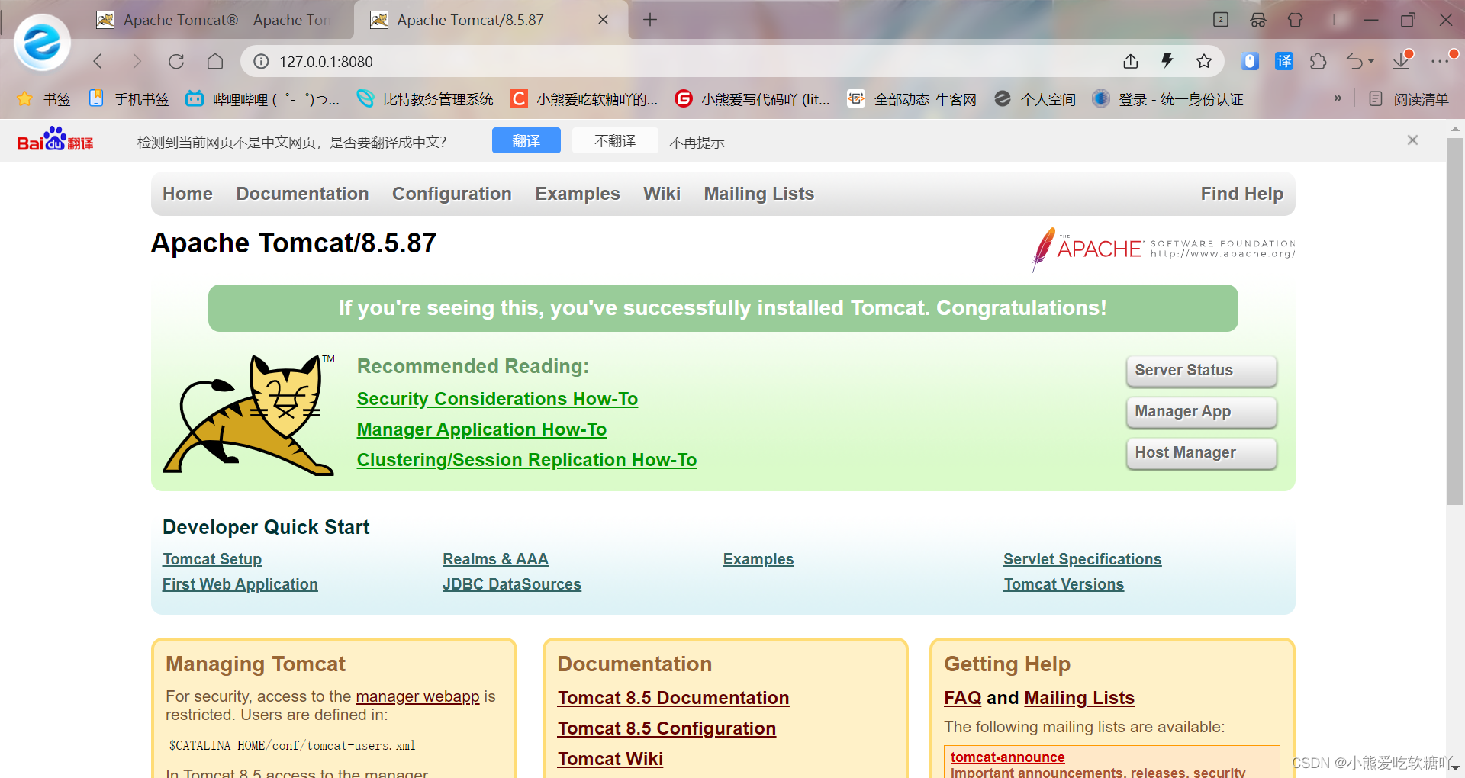Image resolution: width=1465 pixels, height=778 pixels.
Task: Reload the page with the refresh icon
Action: click(x=176, y=61)
